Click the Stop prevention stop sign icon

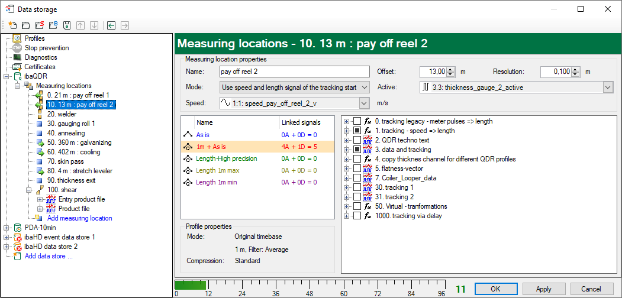point(17,48)
